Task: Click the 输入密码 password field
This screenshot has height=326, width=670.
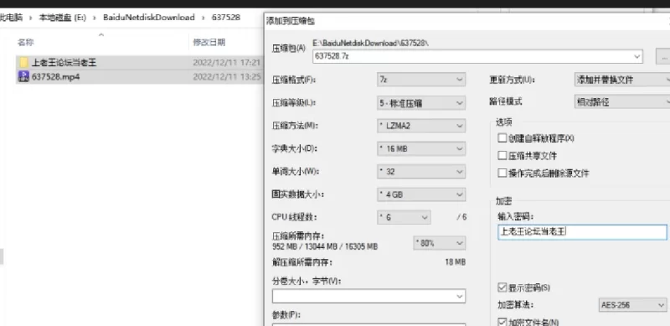Action: [582, 232]
